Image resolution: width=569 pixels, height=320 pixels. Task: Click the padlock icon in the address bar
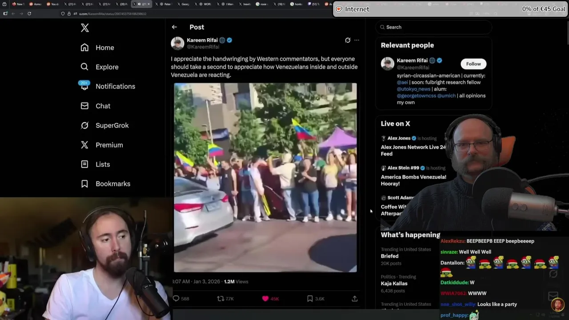tap(69, 14)
